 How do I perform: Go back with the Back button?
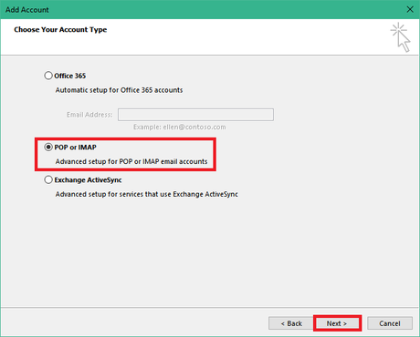[291, 323]
